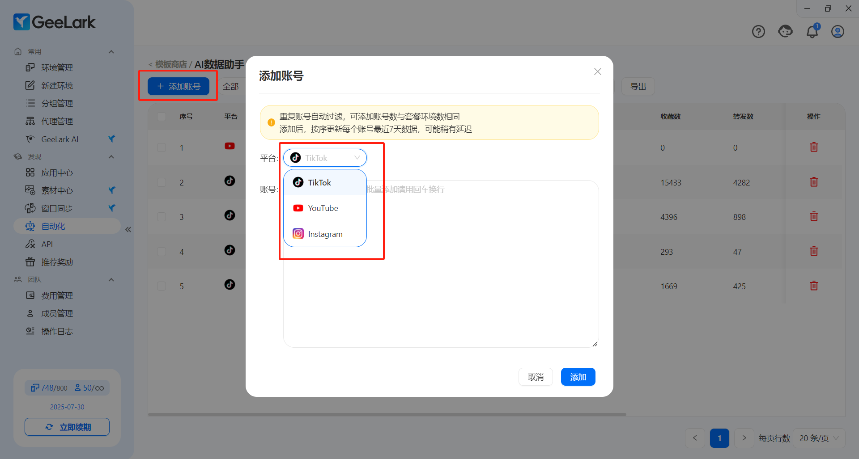Open the customer support headset icon
Viewport: 859px width, 459px height.
pos(785,31)
